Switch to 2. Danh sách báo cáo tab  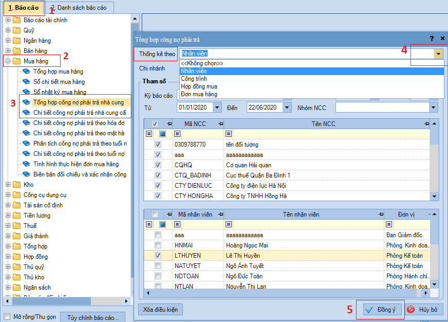coord(79,8)
